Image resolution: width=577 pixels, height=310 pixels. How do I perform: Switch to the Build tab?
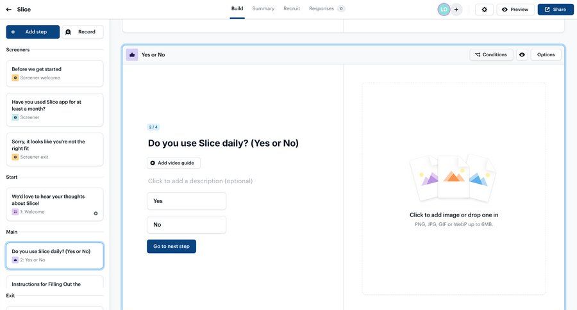click(237, 9)
